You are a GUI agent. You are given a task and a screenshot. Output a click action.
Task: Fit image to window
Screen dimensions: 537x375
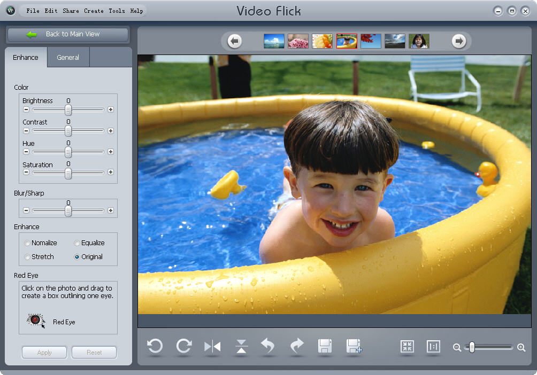(x=407, y=346)
